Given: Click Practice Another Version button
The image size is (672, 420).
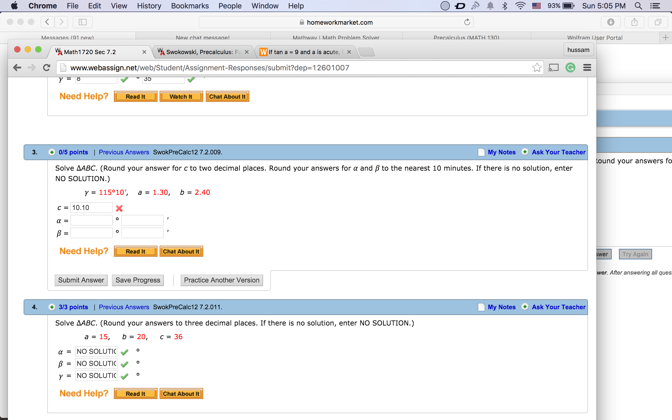Looking at the screenshot, I should tap(222, 280).
